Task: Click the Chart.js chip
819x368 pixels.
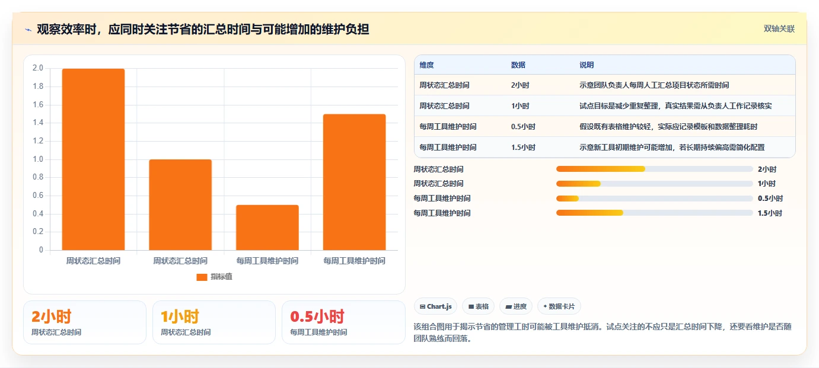Action: 436,306
